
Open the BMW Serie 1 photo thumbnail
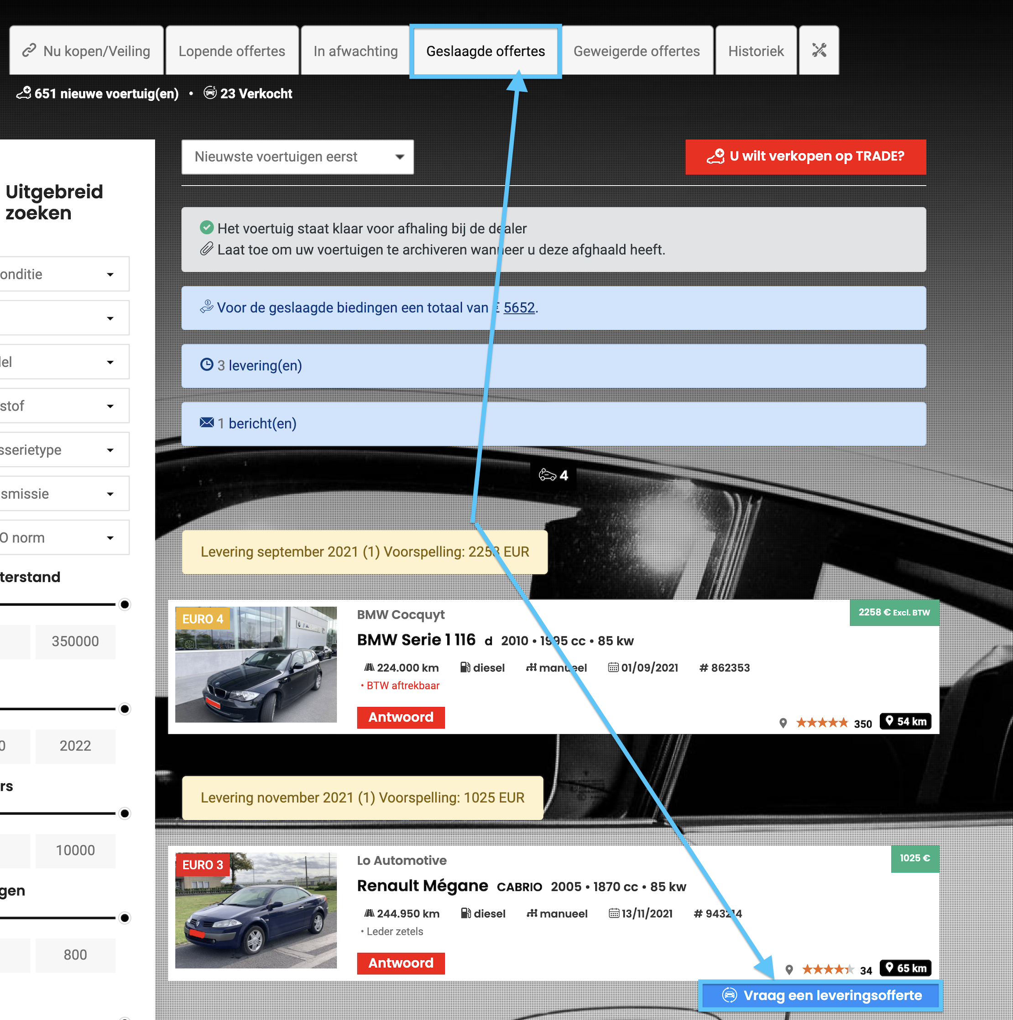256,664
